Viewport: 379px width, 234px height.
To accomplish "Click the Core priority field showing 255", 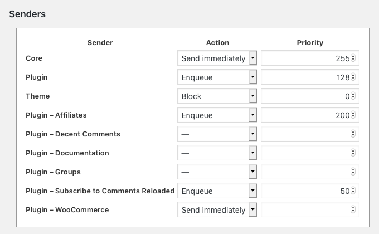I will 310,58.
